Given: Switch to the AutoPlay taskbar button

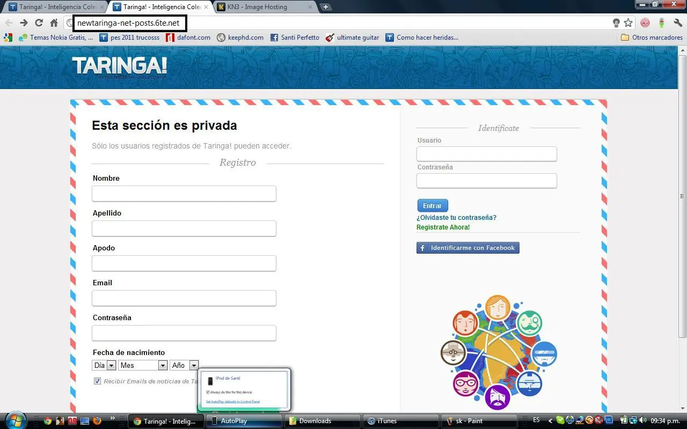Looking at the screenshot, I should 244,421.
